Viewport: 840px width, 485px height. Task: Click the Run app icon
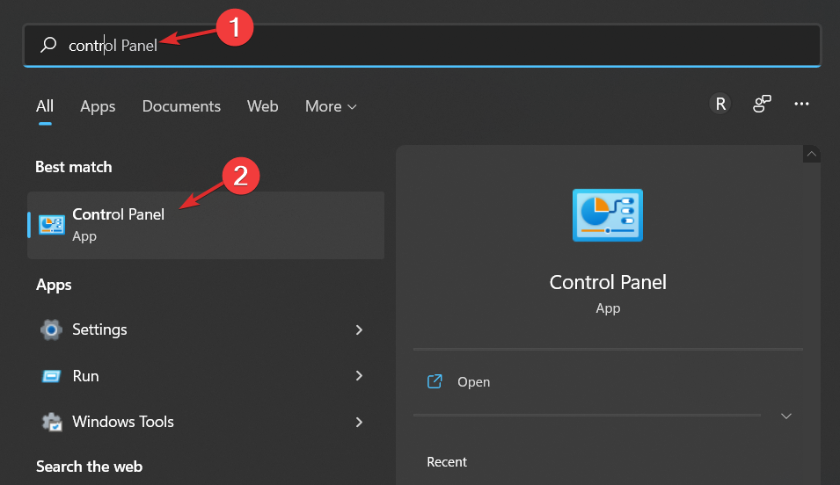coord(51,376)
